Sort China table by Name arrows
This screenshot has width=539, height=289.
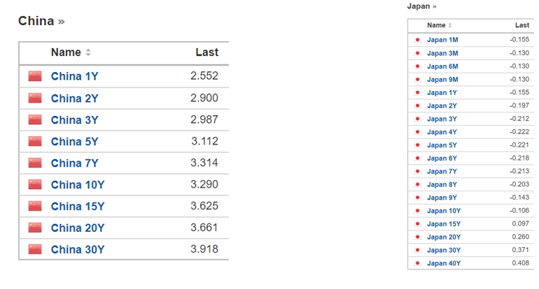88,53
